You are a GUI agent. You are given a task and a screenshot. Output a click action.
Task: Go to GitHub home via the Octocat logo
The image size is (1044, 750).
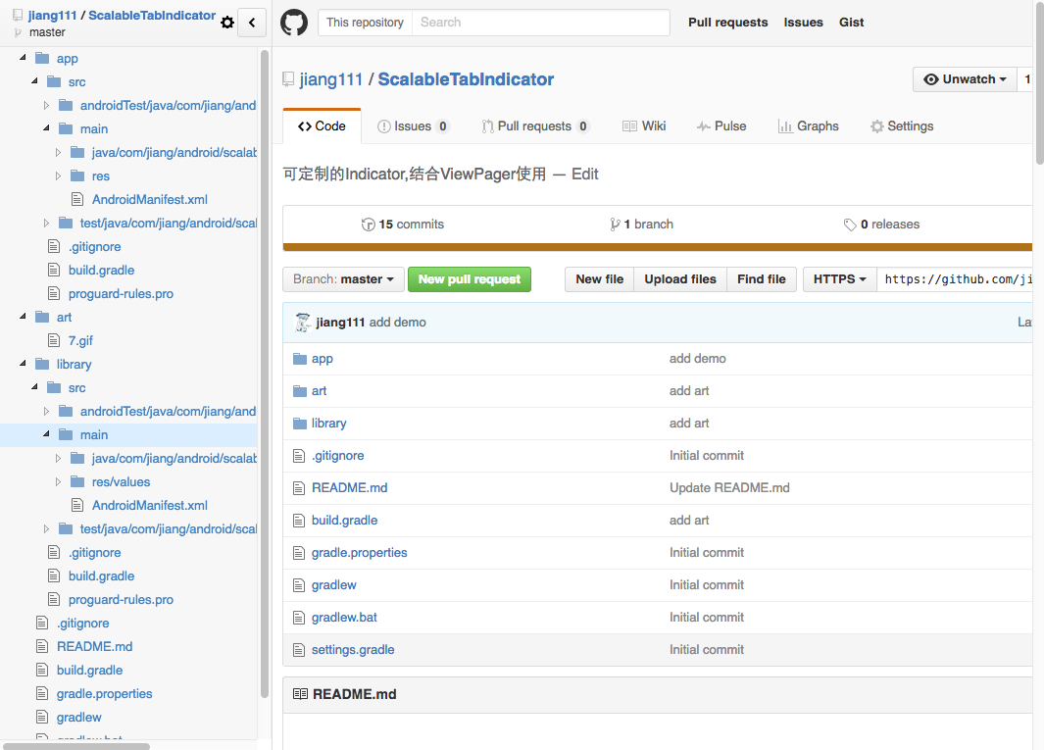[294, 23]
